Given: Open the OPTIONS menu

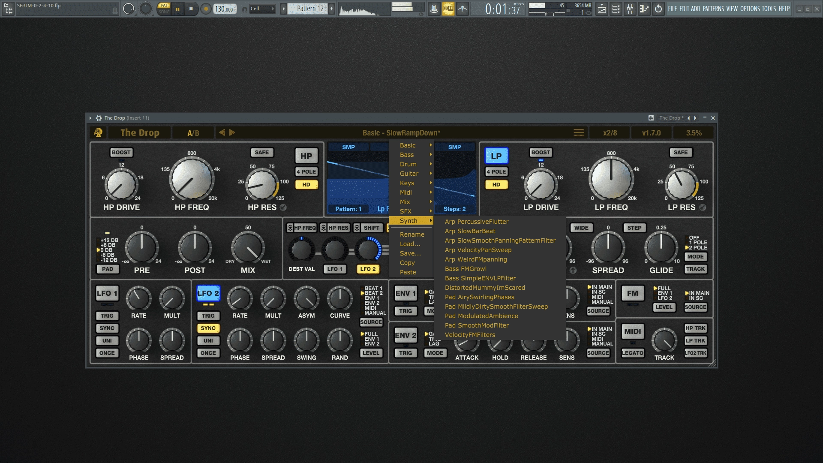Looking at the screenshot, I should click(x=750, y=9).
